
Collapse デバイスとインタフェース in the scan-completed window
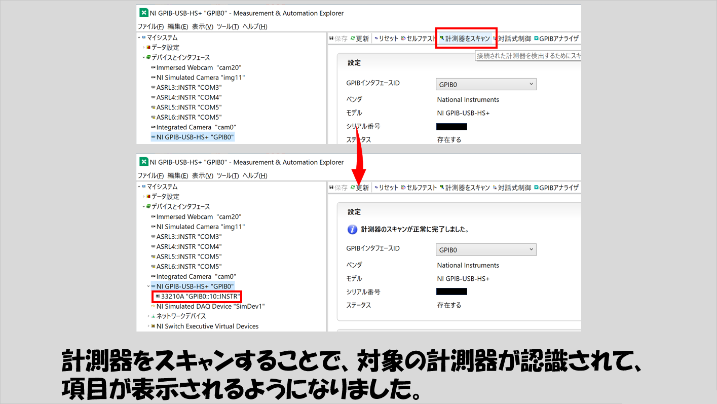click(x=143, y=206)
